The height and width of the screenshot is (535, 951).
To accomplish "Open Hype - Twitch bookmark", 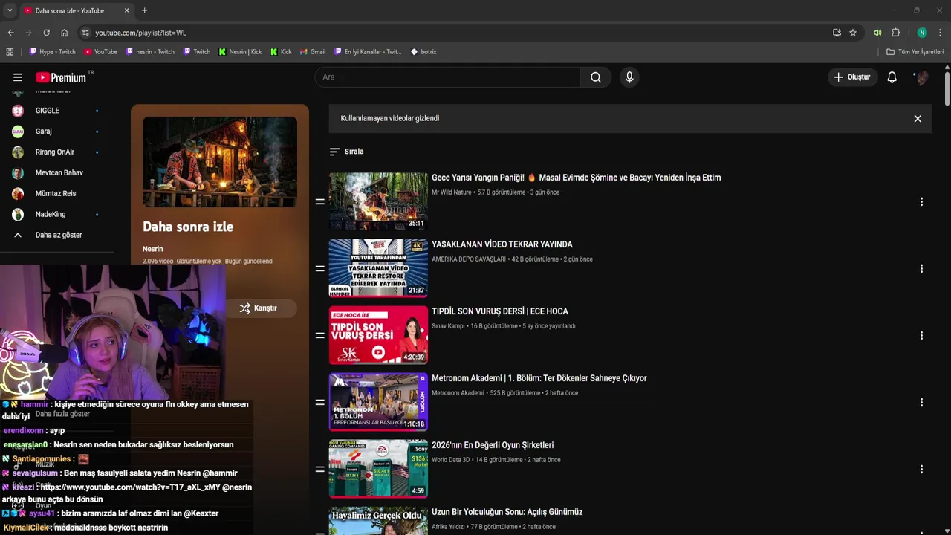I will [52, 52].
